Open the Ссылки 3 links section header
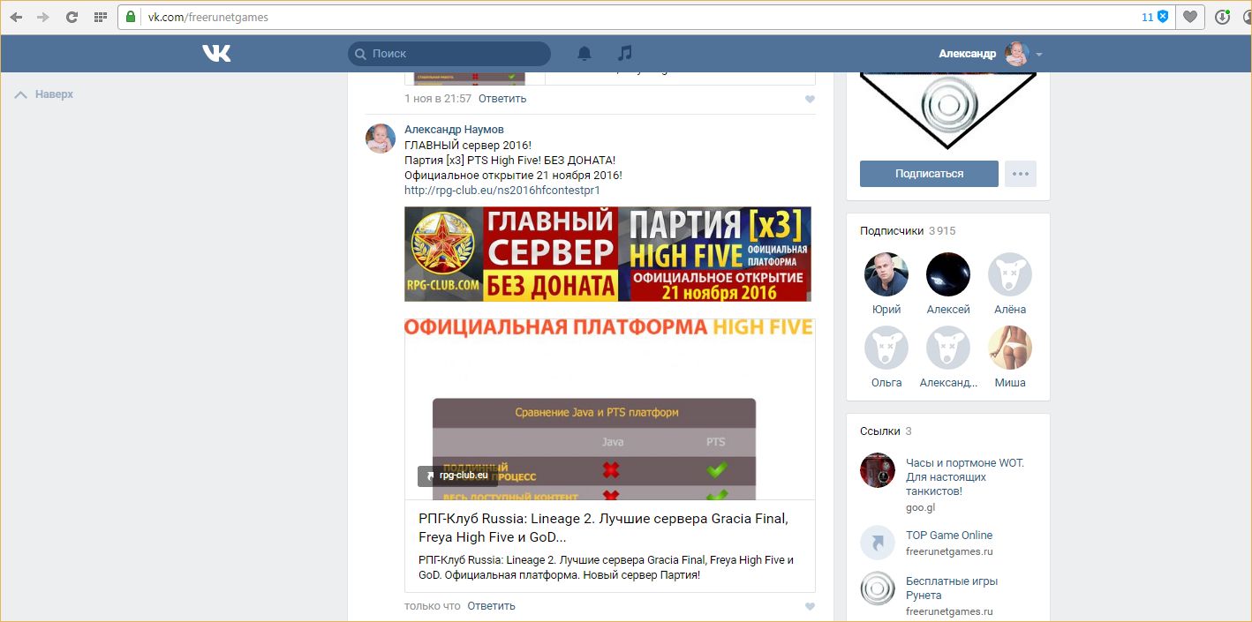 (886, 431)
